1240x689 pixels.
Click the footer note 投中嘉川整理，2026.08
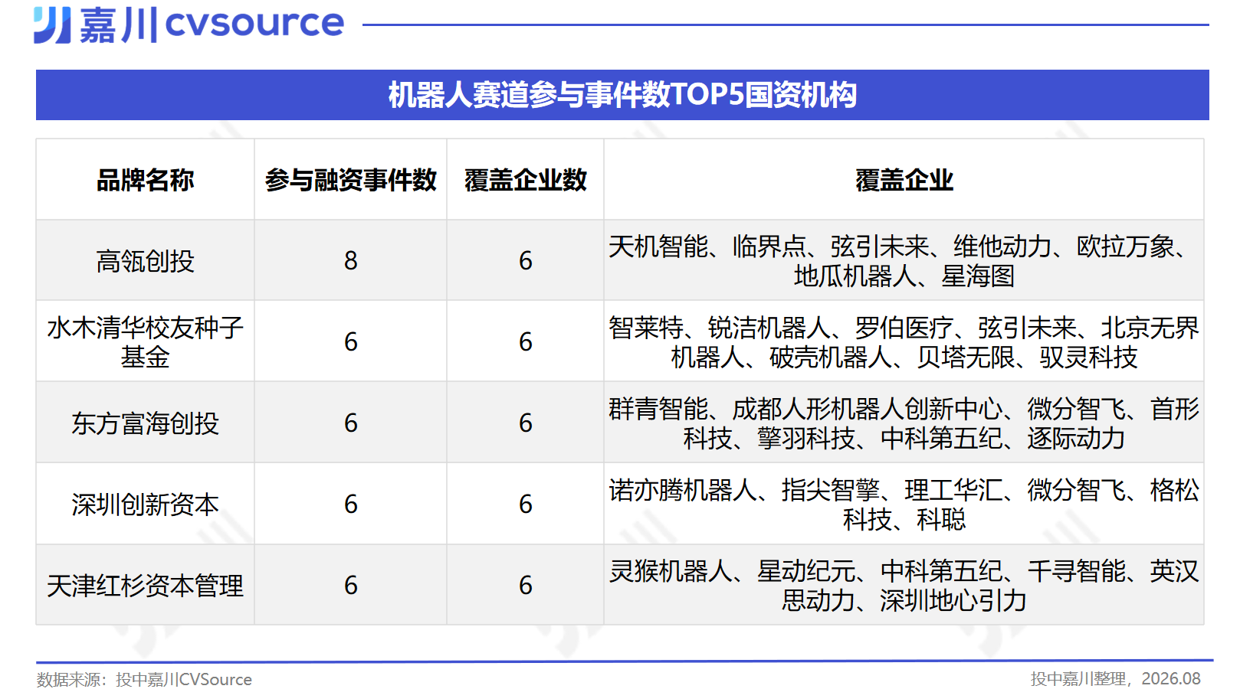(1115, 678)
